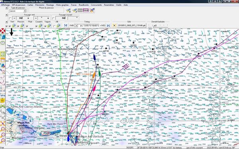Viewport: 239px width, 149px height.
Task: Open the Routage menu
Action: pos(50,5)
